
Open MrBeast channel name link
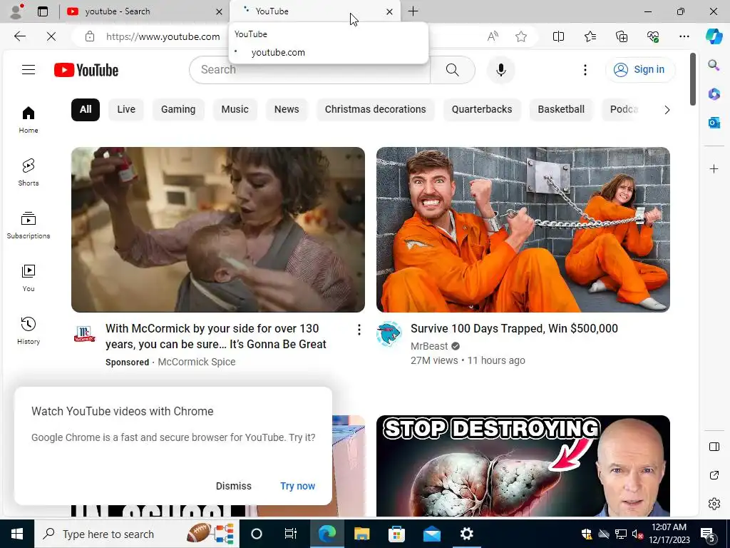coord(429,346)
